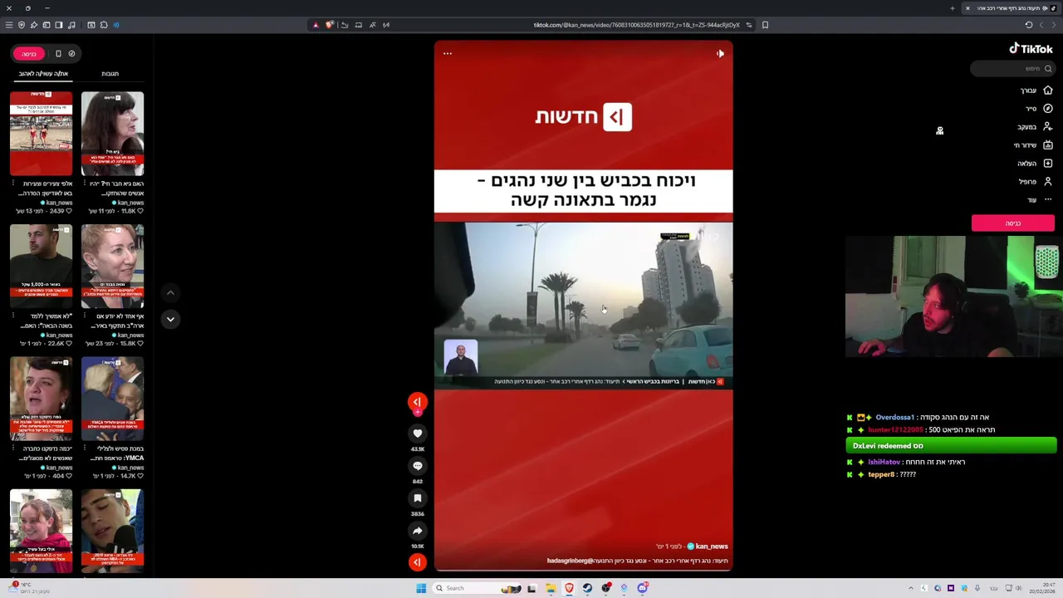This screenshot has height=598, width=1063.
Task: Open the dark-haired woman interview thumbnail
Action: click(x=112, y=134)
